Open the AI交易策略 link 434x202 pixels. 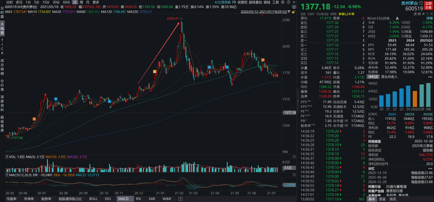[222, 2]
